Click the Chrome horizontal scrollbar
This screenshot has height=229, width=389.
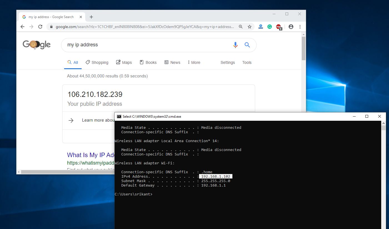tap(68, 172)
